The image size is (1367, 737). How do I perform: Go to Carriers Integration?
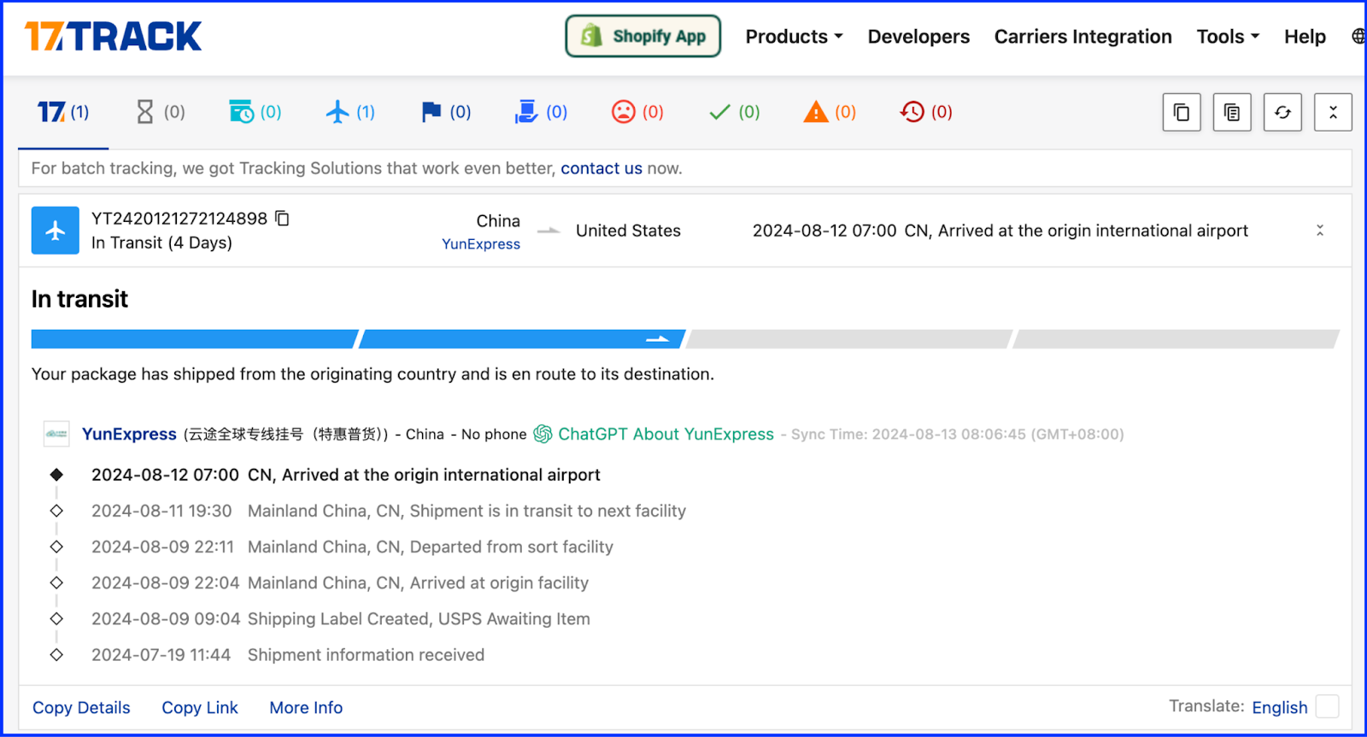[1082, 37]
